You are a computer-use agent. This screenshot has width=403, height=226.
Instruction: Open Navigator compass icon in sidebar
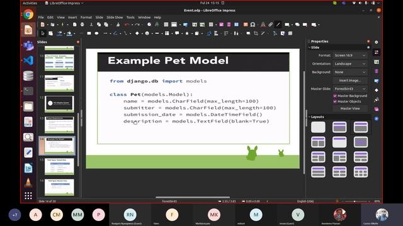(x=377, y=119)
